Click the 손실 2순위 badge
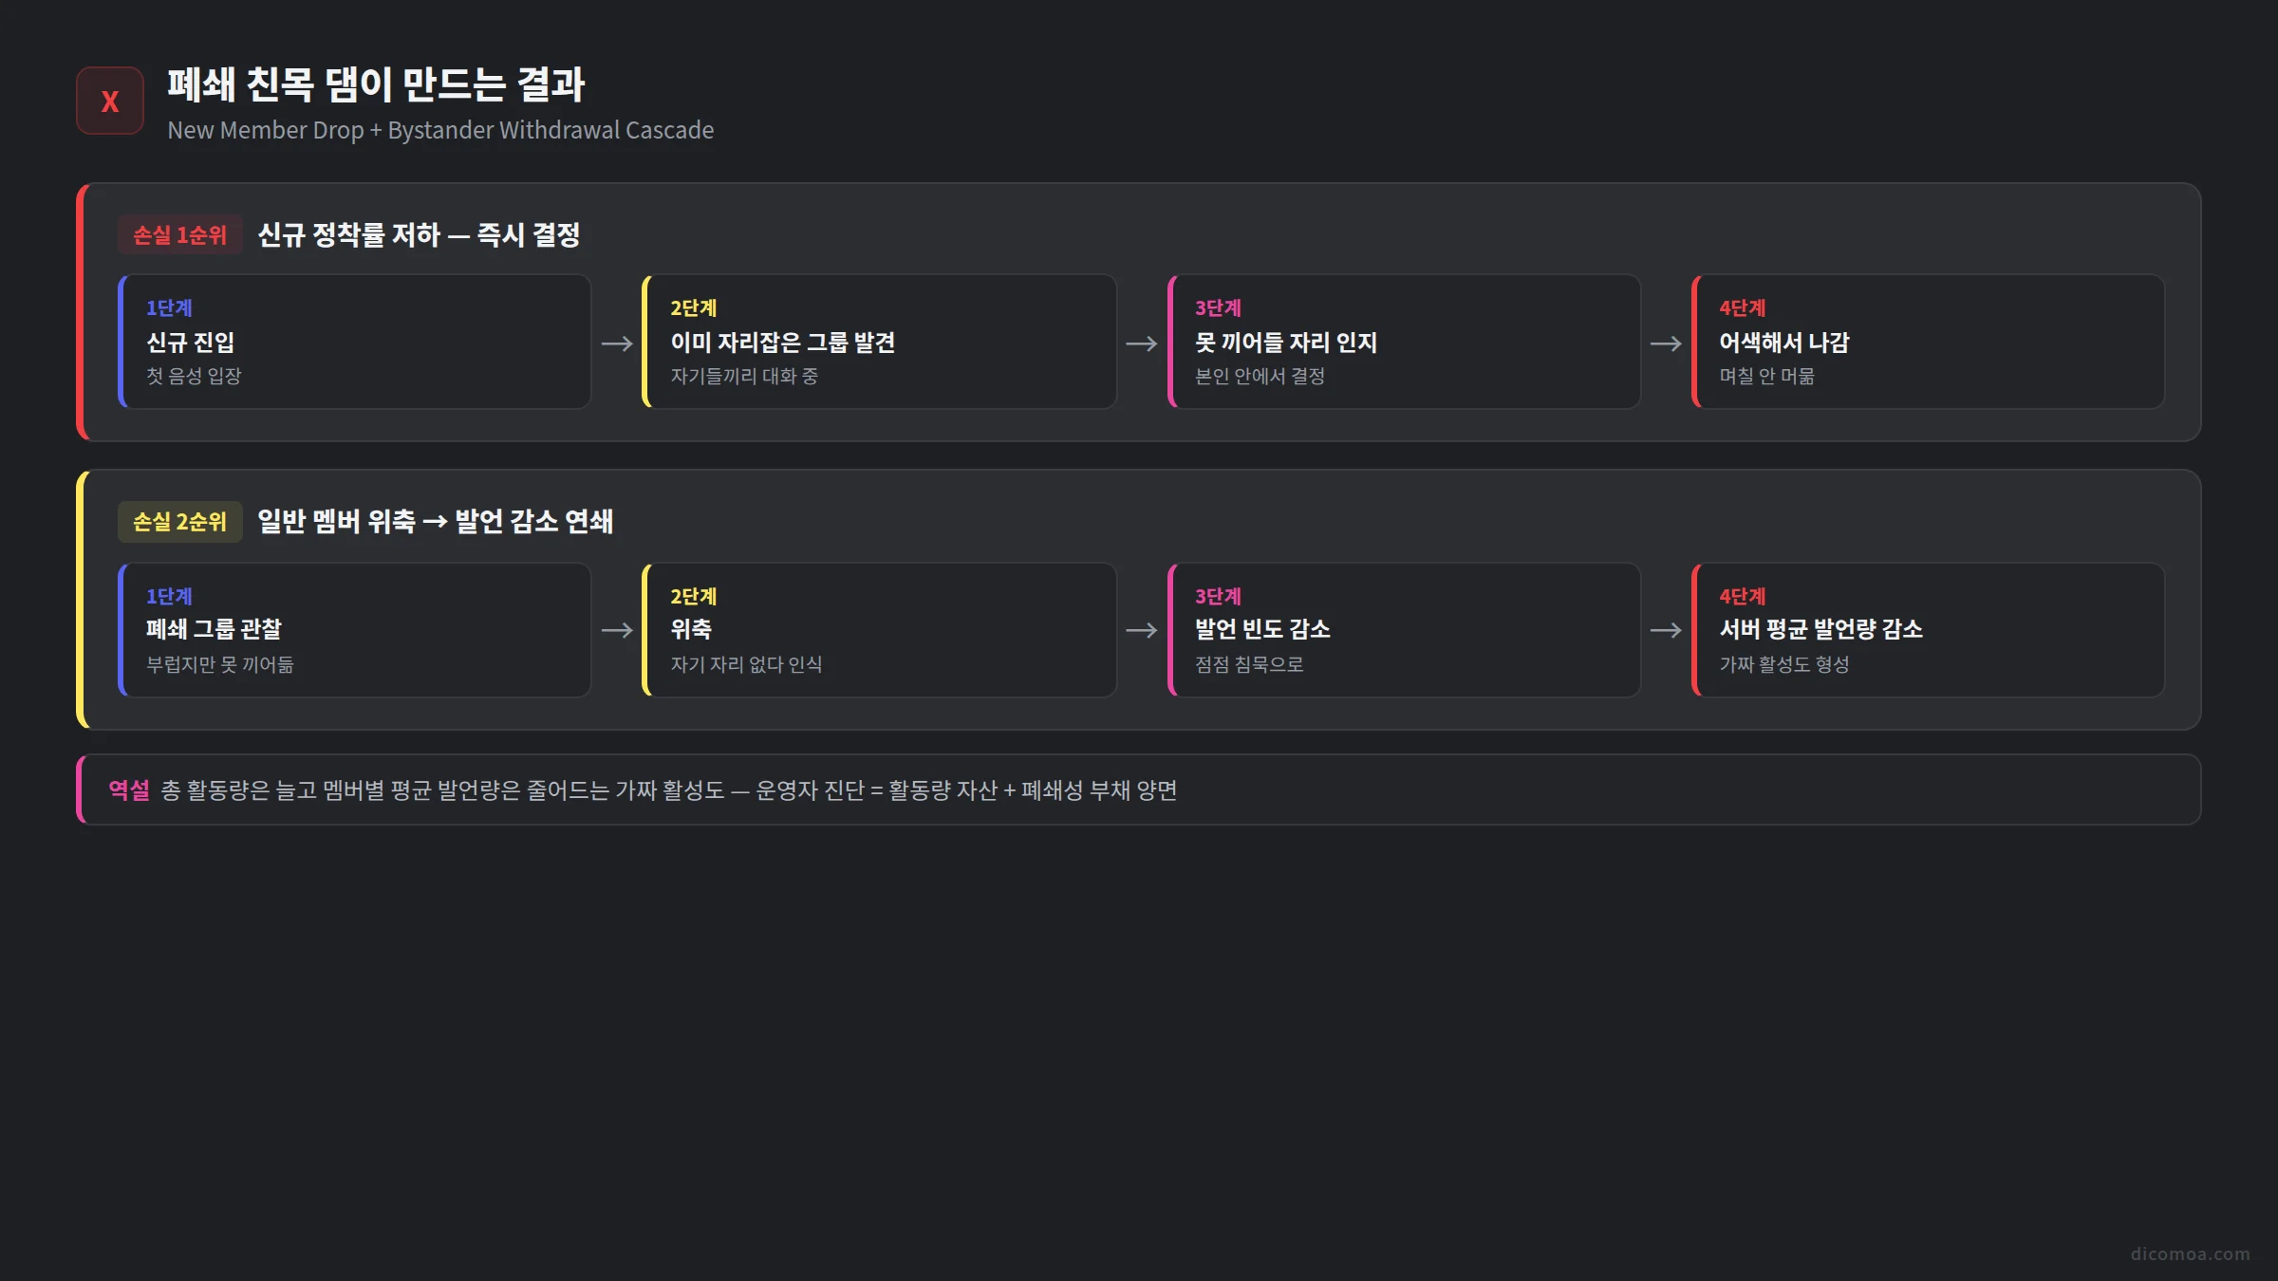The width and height of the screenshot is (2278, 1281). pos(179,521)
